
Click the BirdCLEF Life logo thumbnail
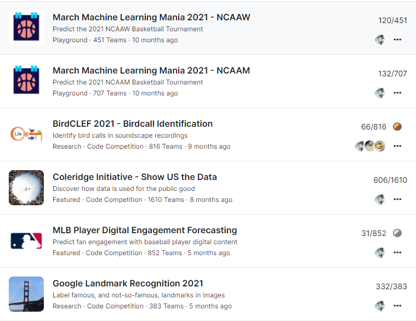coord(26,134)
